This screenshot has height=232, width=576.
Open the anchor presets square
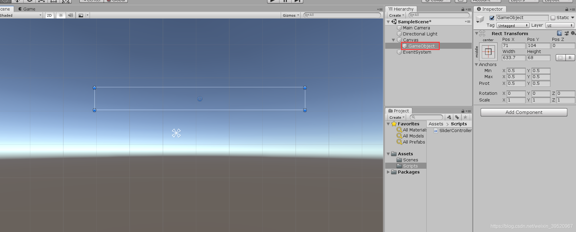(x=488, y=51)
